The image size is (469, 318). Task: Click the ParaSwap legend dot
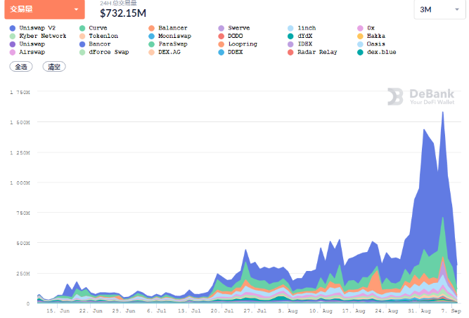click(152, 44)
